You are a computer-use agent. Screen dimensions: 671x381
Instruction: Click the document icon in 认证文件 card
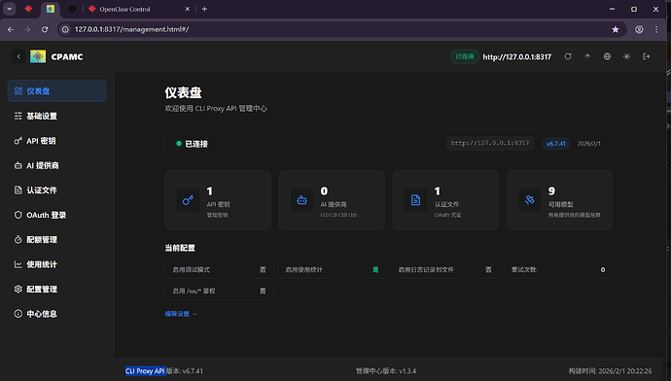(415, 200)
